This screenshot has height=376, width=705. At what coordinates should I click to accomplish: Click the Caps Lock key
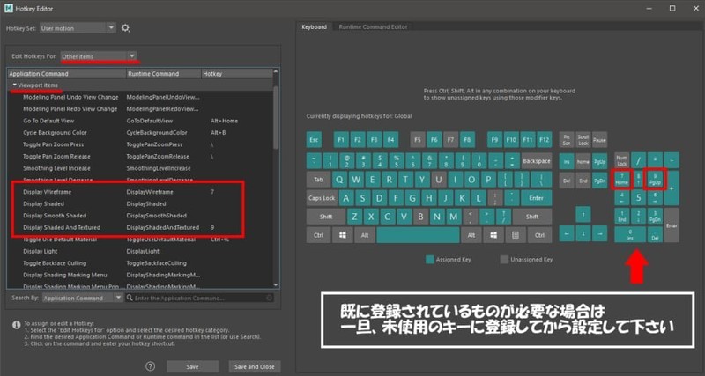tap(322, 197)
